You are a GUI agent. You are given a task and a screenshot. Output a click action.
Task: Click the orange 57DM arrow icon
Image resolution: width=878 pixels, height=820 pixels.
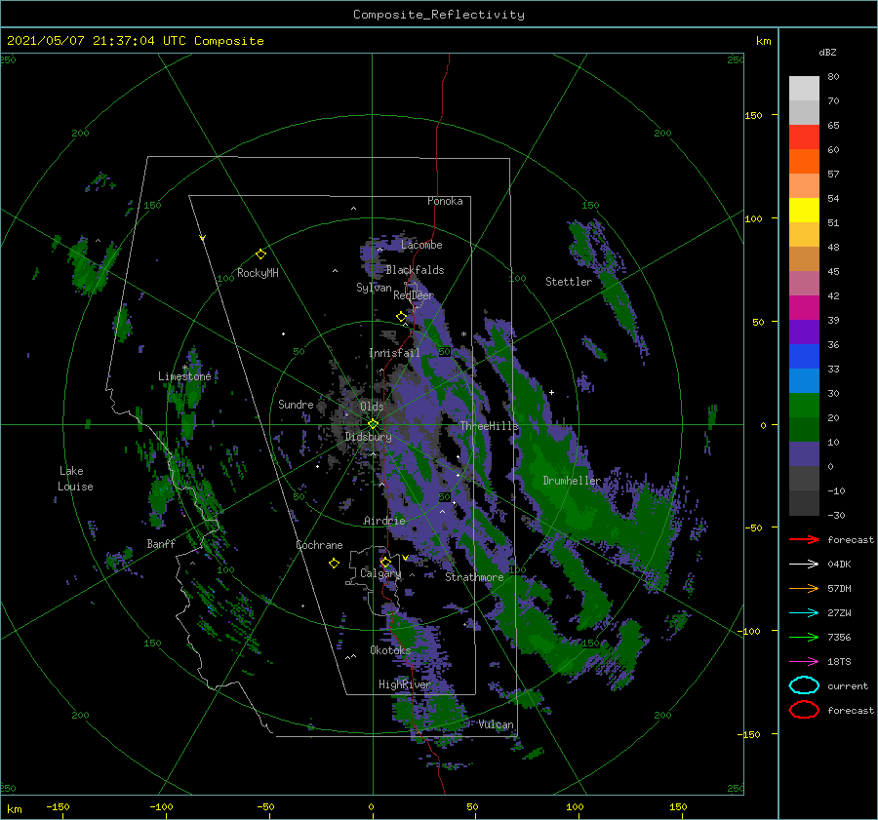pyautogui.click(x=804, y=588)
